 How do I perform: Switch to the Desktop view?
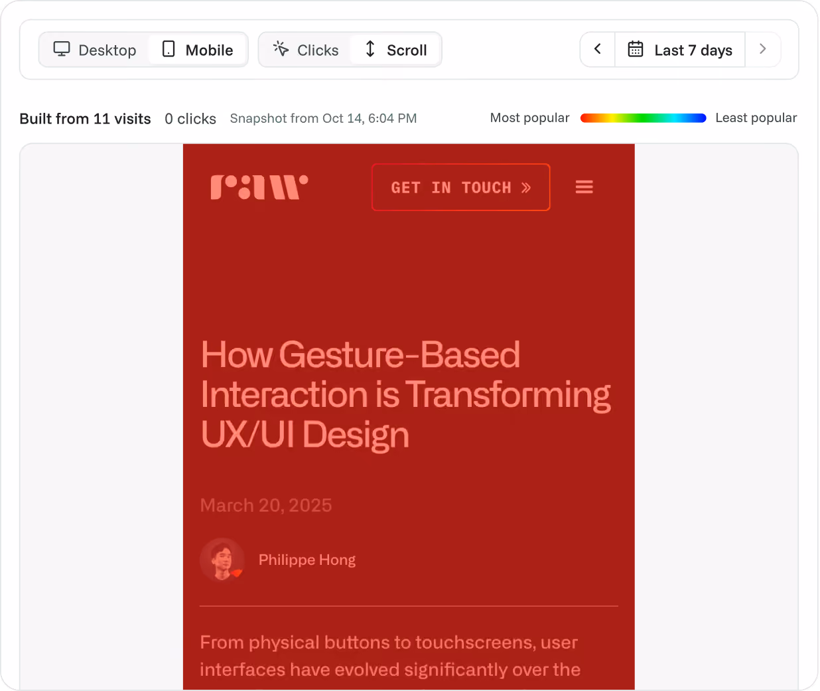[x=95, y=50]
